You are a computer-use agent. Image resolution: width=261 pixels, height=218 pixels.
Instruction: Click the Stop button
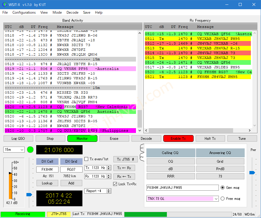[x=50, y=139]
